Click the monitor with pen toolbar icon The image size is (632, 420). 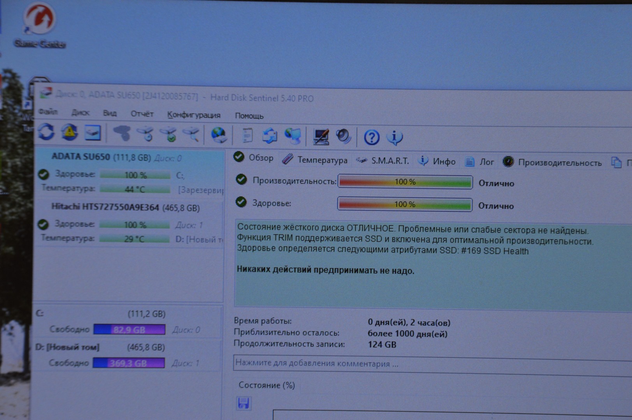[321, 136]
